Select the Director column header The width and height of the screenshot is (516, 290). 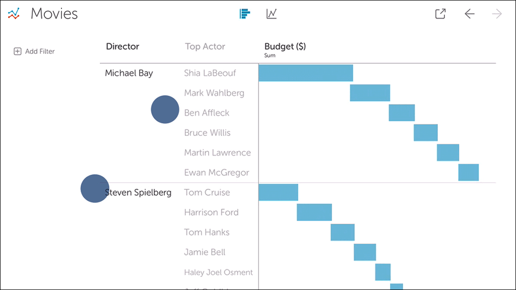pyautogui.click(x=122, y=46)
